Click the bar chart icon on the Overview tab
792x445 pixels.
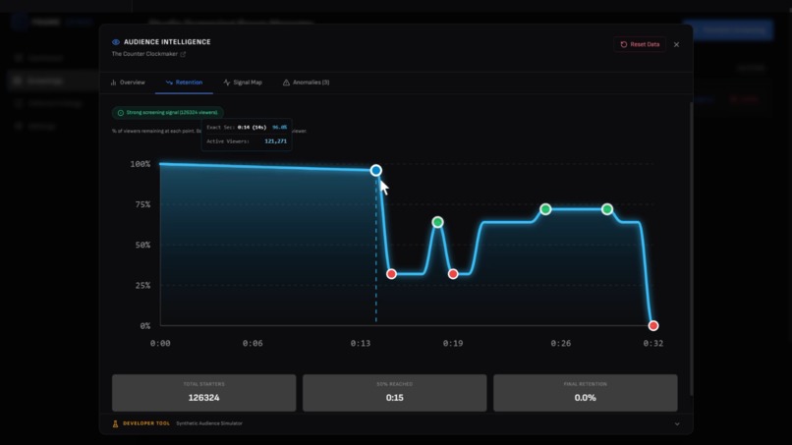point(114,83)
